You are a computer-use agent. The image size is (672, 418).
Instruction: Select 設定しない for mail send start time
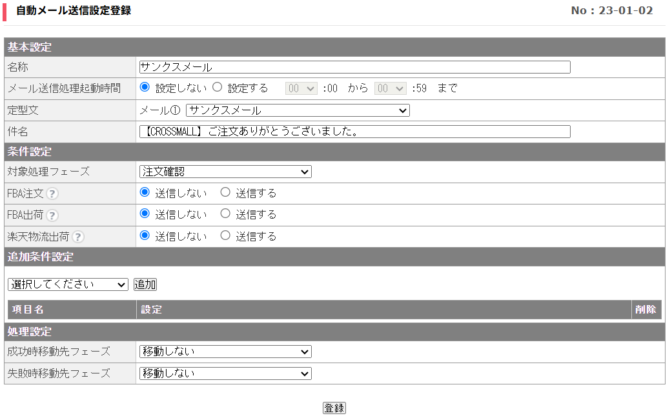(x=145, y=87)
